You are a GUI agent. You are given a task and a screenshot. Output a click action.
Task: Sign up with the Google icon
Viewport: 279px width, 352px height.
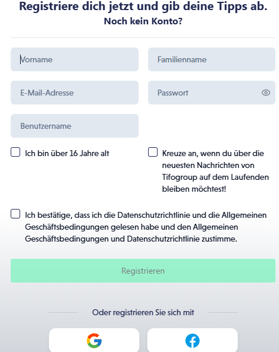(x=94, y=341)
